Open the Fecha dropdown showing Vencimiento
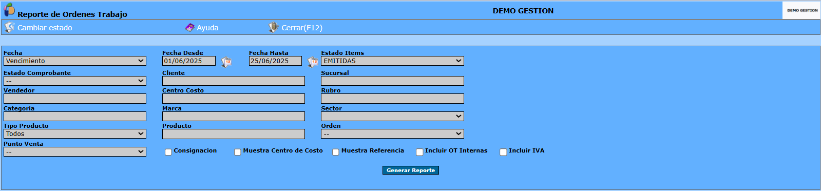 point(75,61)
